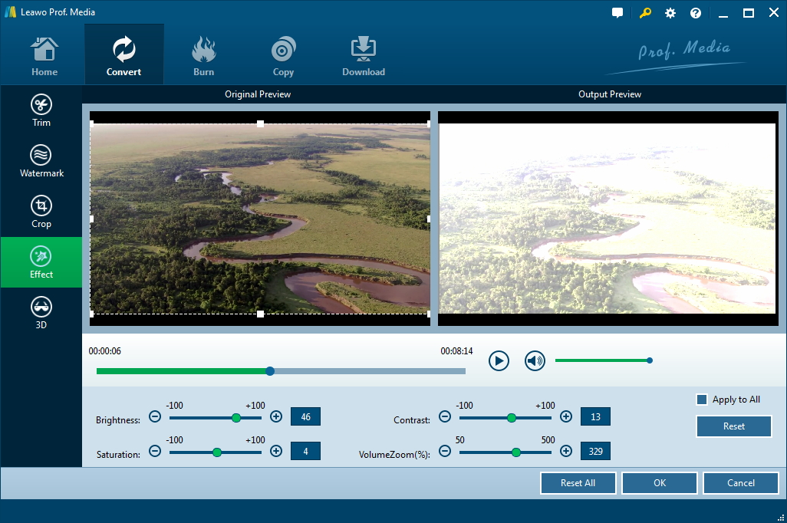The image size is (787, 523).
Task: Open the help question mark icon
Action: tap(696, 13)
